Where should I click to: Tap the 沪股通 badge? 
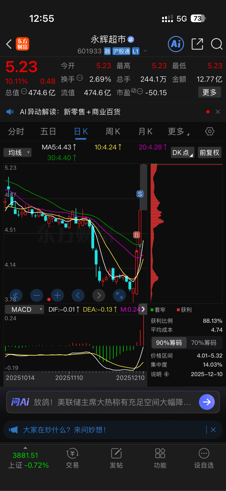tap(121, 51)
